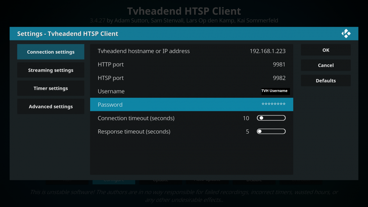The width and height of the screenshot is (368, 207).
Task: Click the Connection timeout value 10
Action: (246, 118)
